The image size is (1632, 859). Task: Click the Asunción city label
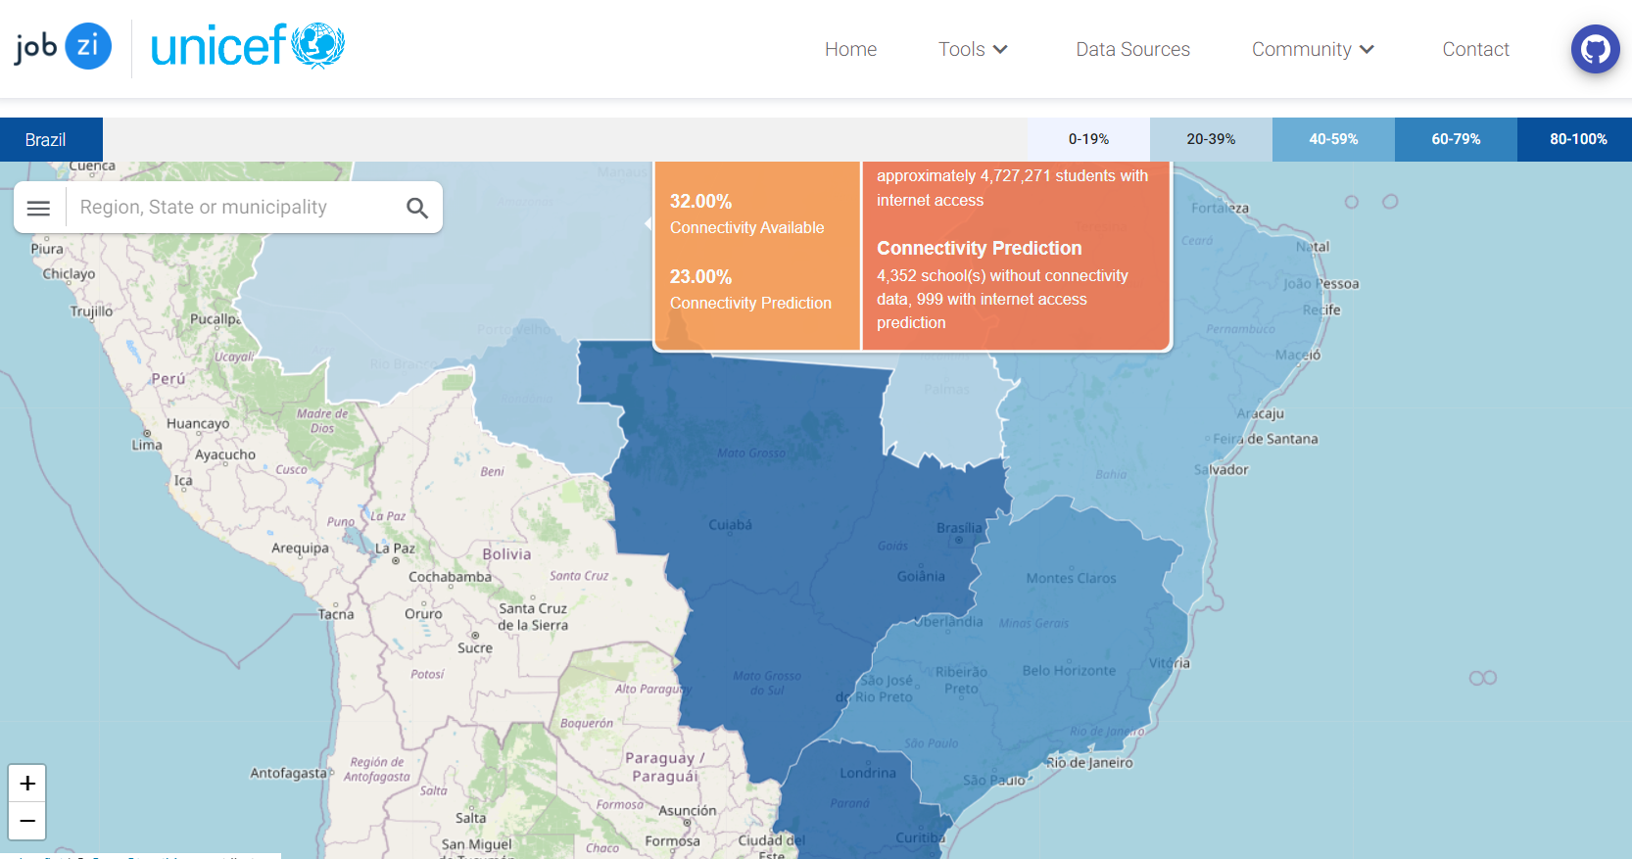(x=688, y=811)
